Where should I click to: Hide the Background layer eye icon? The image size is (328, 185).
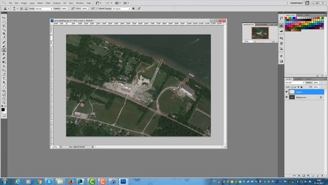coord(286,97)
